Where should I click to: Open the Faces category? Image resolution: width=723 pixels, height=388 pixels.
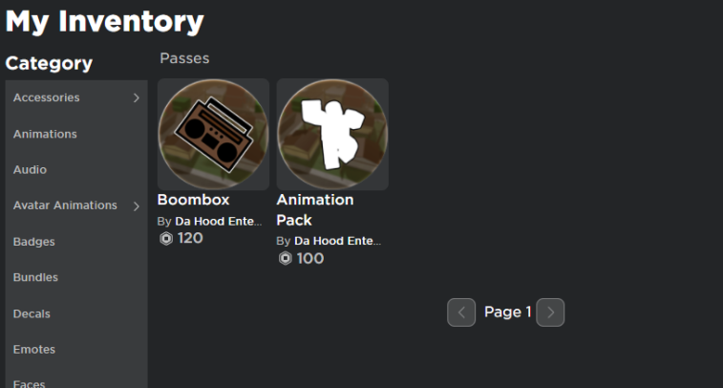pos(29,383)
